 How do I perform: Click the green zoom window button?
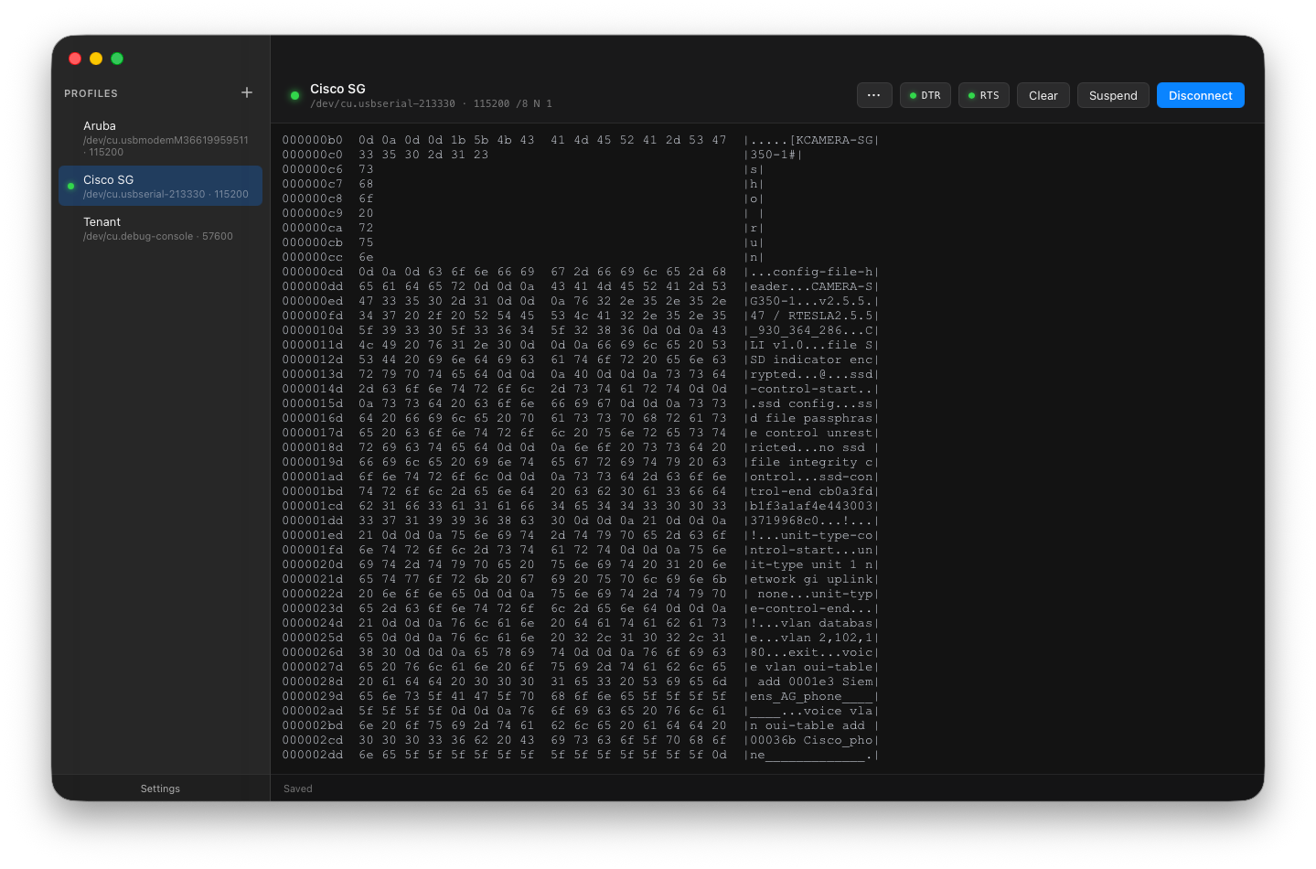pos(117,59)
